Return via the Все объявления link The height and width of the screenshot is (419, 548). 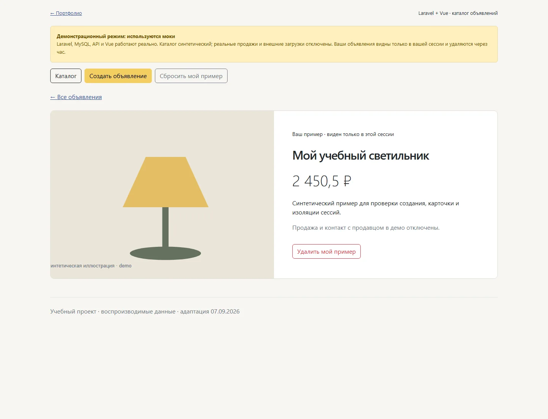(x=76, y=97)
